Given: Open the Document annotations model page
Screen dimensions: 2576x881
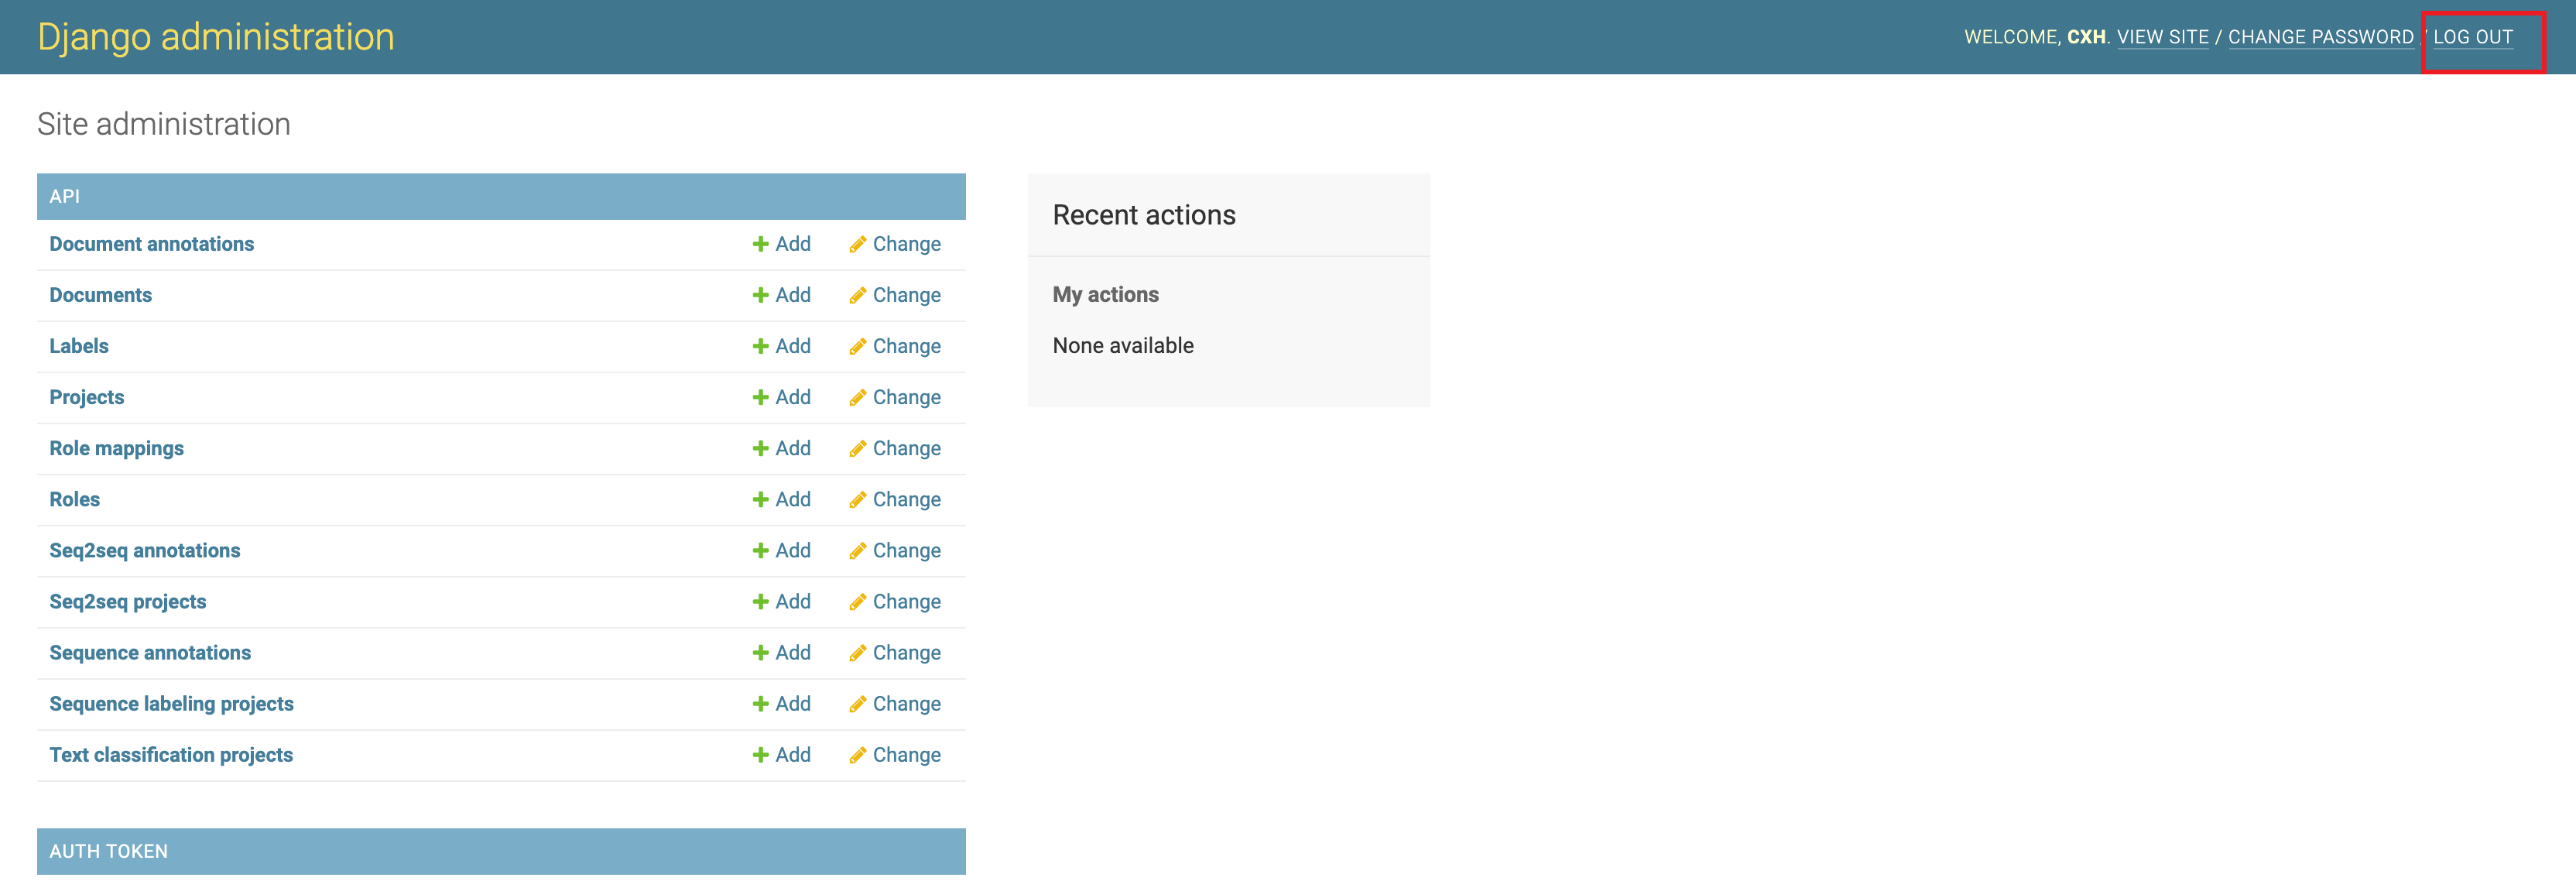Looking at the screenshot, I should (x=151, y=244).
